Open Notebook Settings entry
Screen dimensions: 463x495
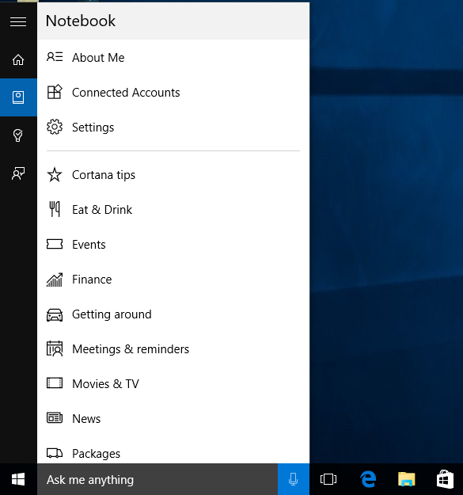[173, 128]
